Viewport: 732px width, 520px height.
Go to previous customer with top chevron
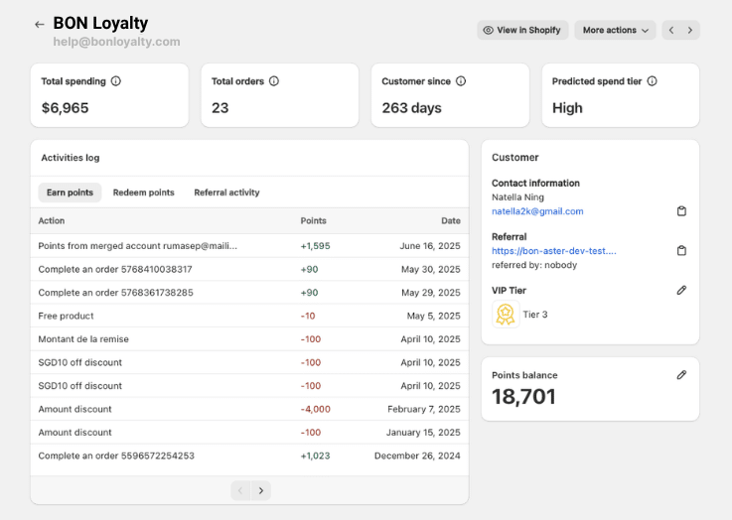click(671, 31)
